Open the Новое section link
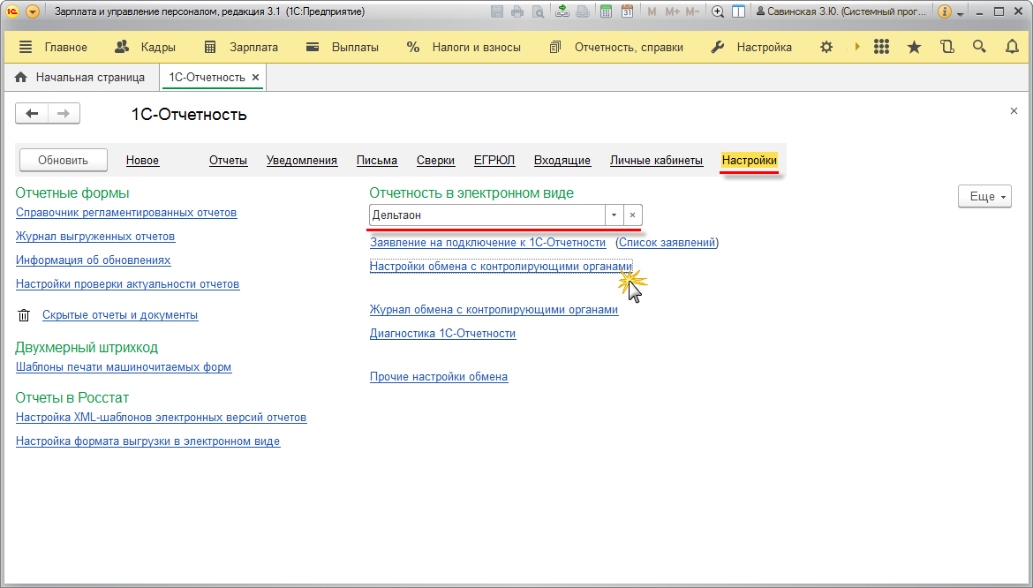 click(x=142, y=160)
